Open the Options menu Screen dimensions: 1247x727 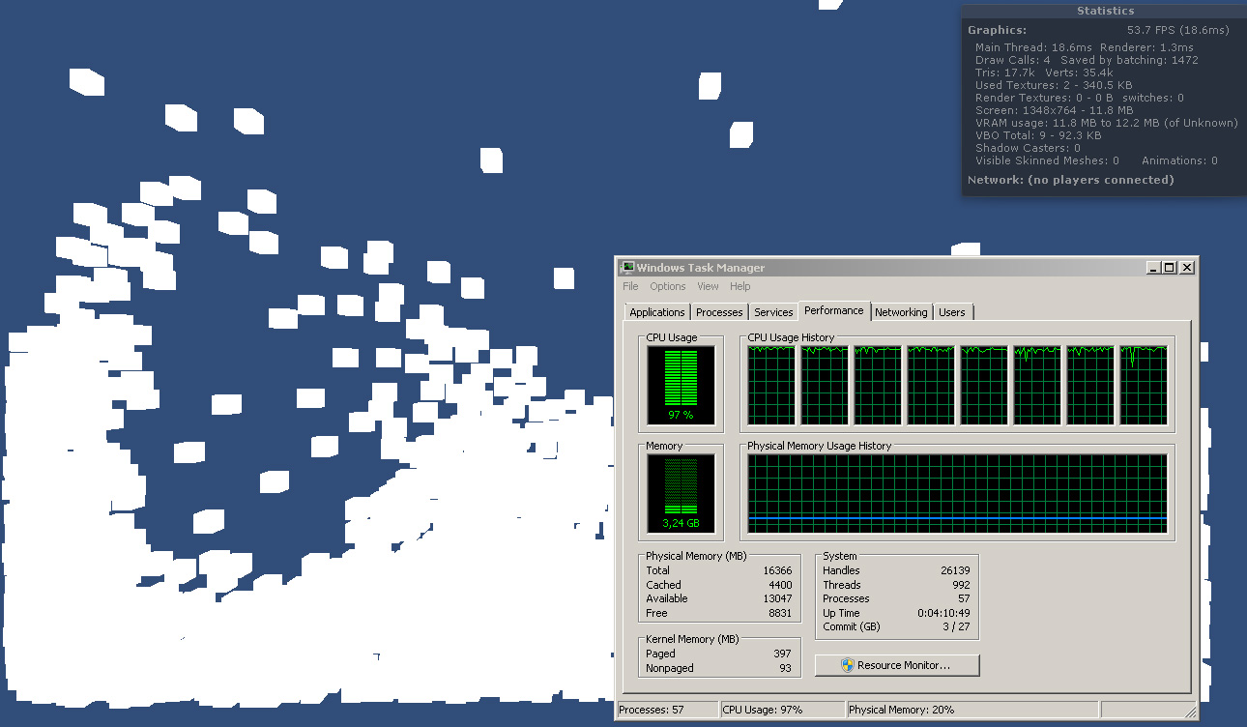coord(667,286)
